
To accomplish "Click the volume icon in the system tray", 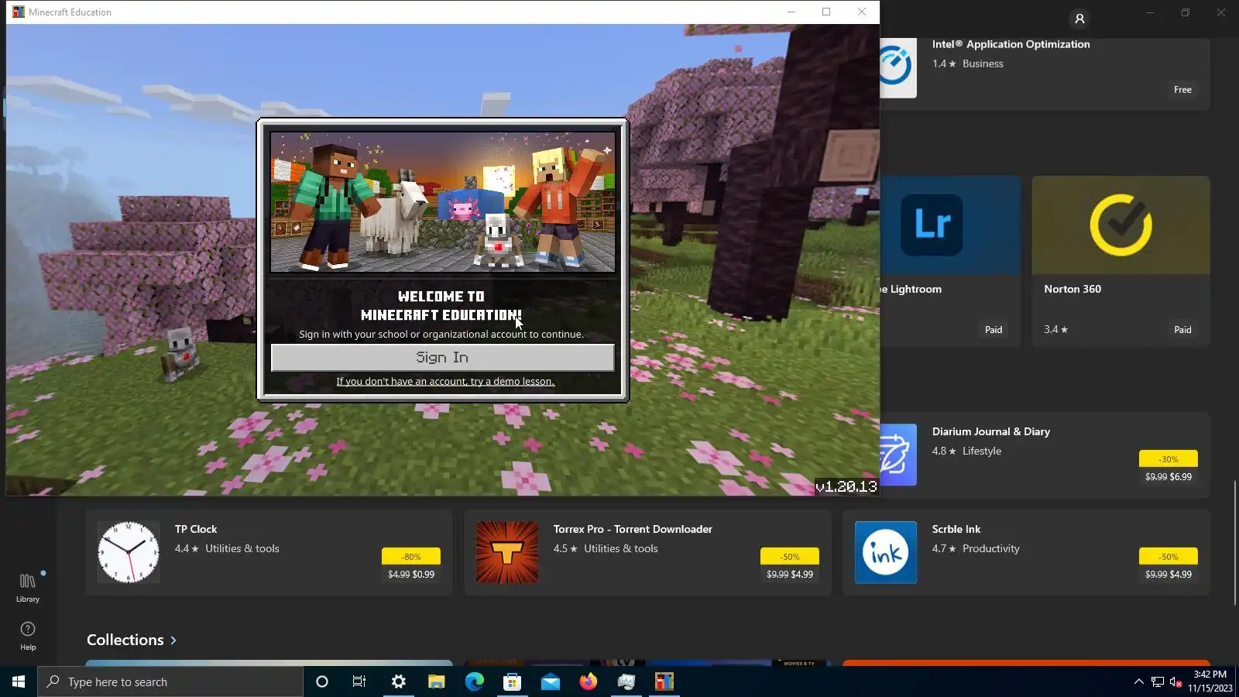I will click(1176, 682).
